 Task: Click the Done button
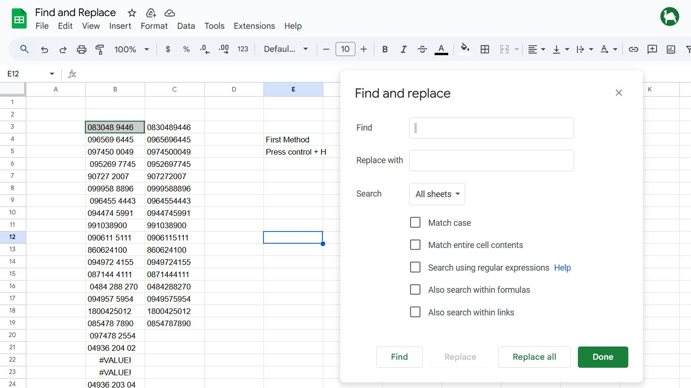[603, 357]
